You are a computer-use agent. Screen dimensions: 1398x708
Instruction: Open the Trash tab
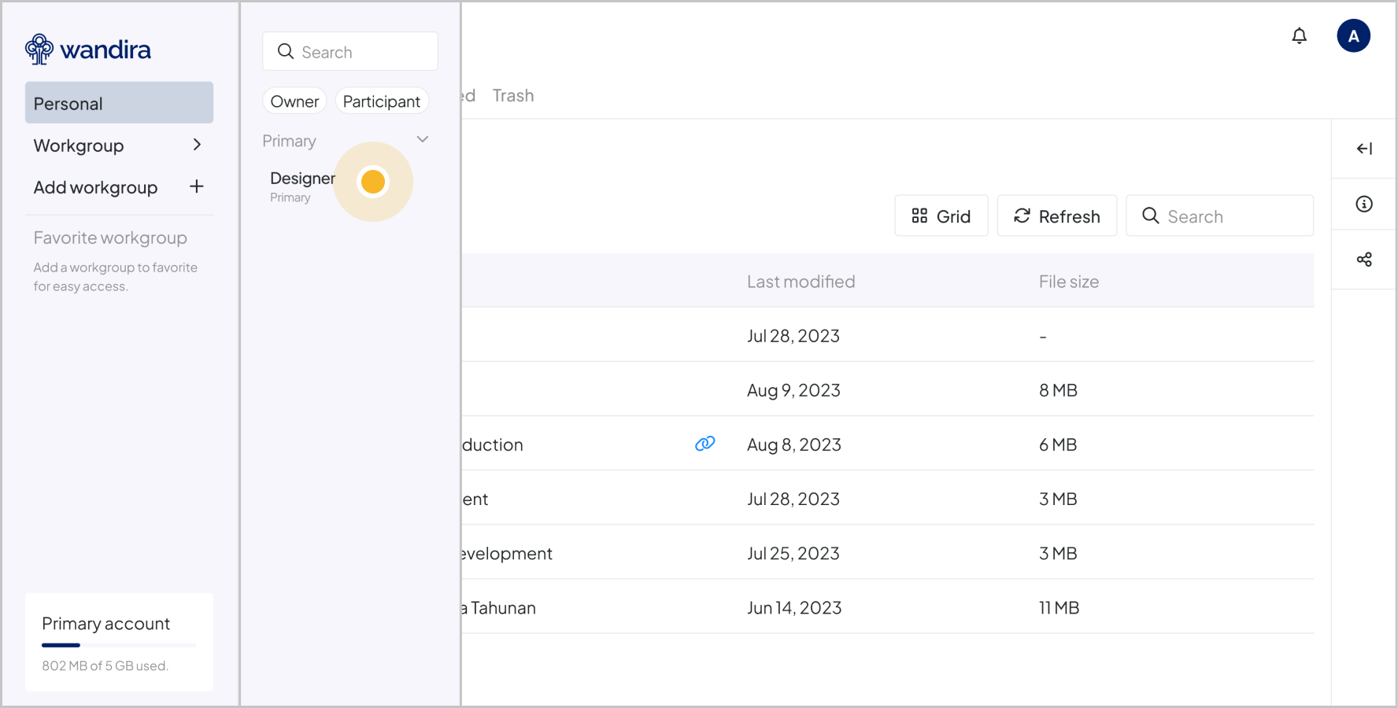click(512, 96)
